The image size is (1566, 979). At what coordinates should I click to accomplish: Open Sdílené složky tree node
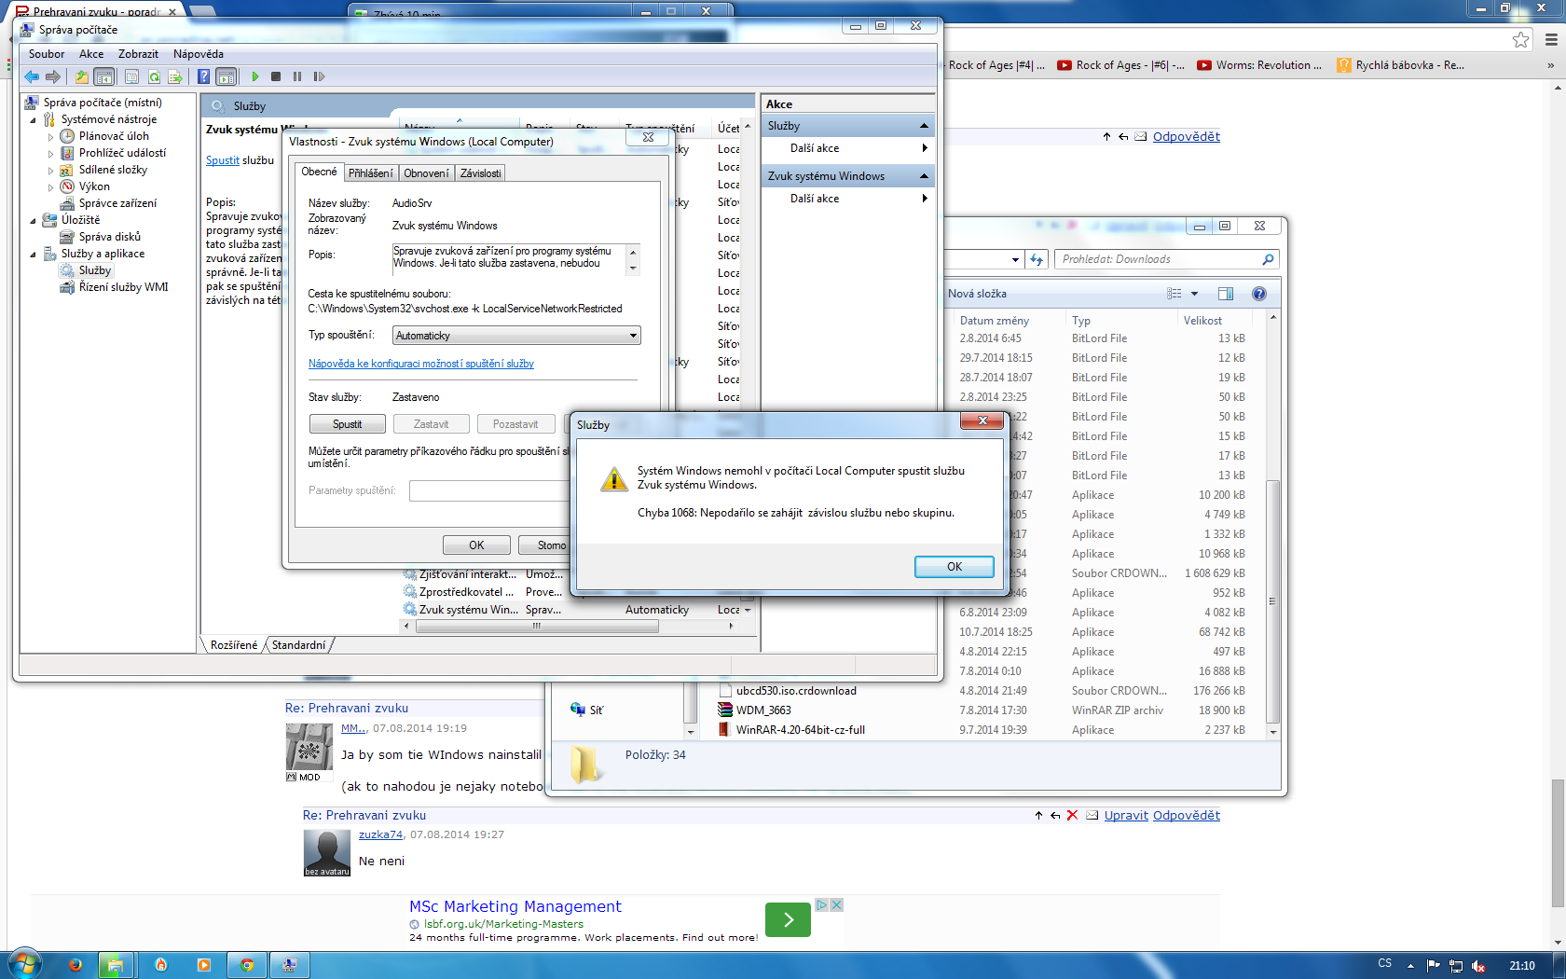click(x=113, y=170)
